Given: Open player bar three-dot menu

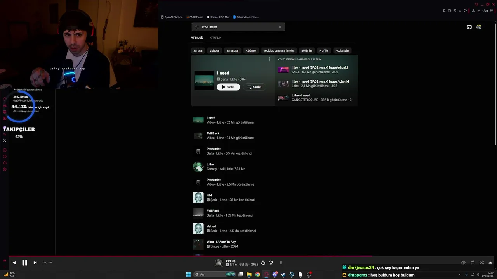Looking at the screenshot, I should tap(281, 263).
